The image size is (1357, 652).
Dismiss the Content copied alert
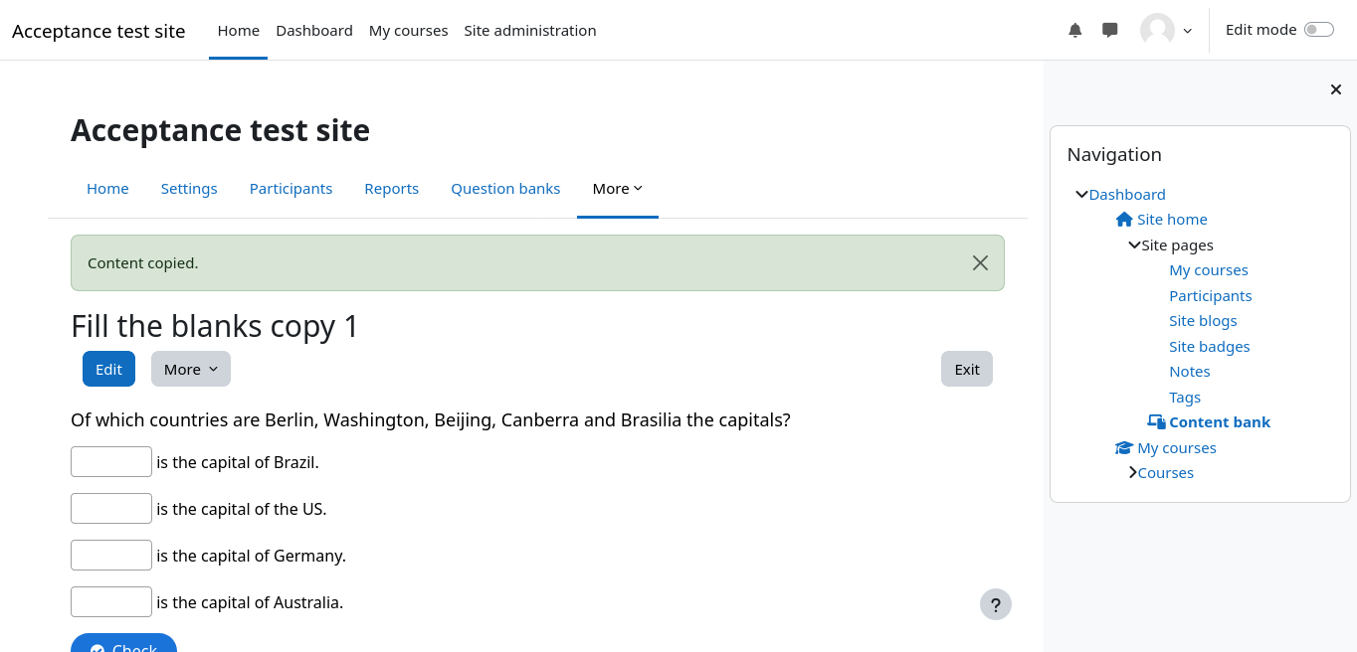980,263
